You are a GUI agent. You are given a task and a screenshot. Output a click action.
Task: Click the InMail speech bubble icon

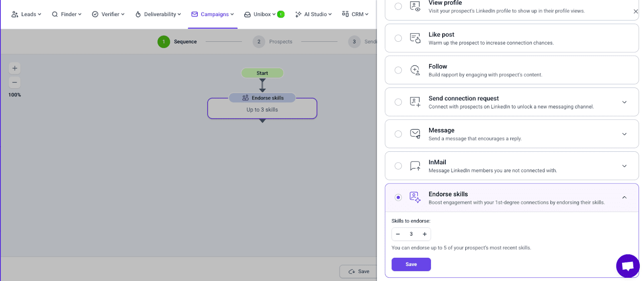coord(415,166)
